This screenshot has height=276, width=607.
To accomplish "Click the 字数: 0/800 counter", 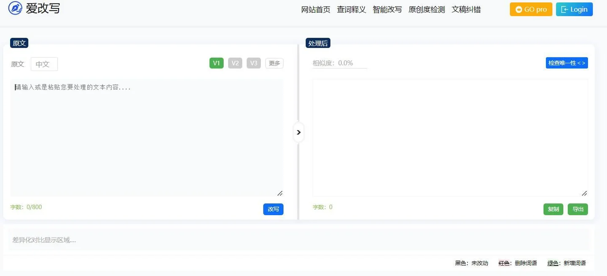I will point(26,207).
